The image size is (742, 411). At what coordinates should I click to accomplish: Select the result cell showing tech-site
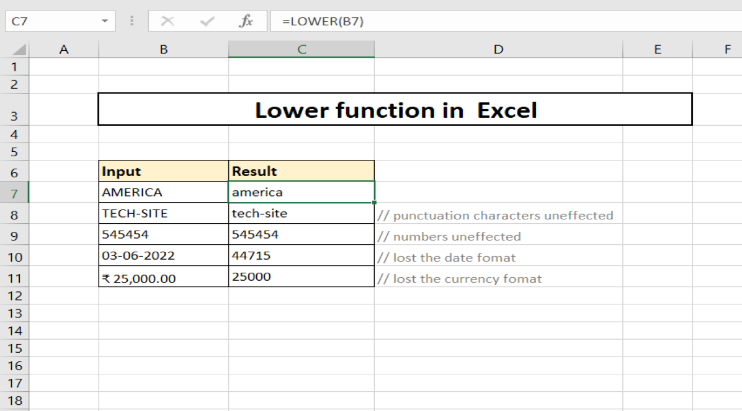301,213
